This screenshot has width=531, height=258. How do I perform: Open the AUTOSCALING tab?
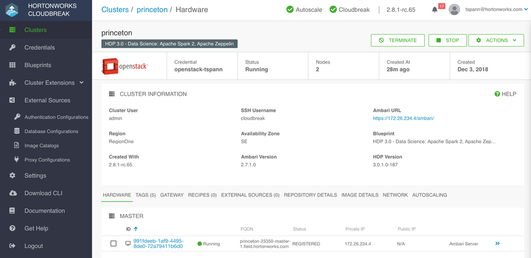coord(429,195)
